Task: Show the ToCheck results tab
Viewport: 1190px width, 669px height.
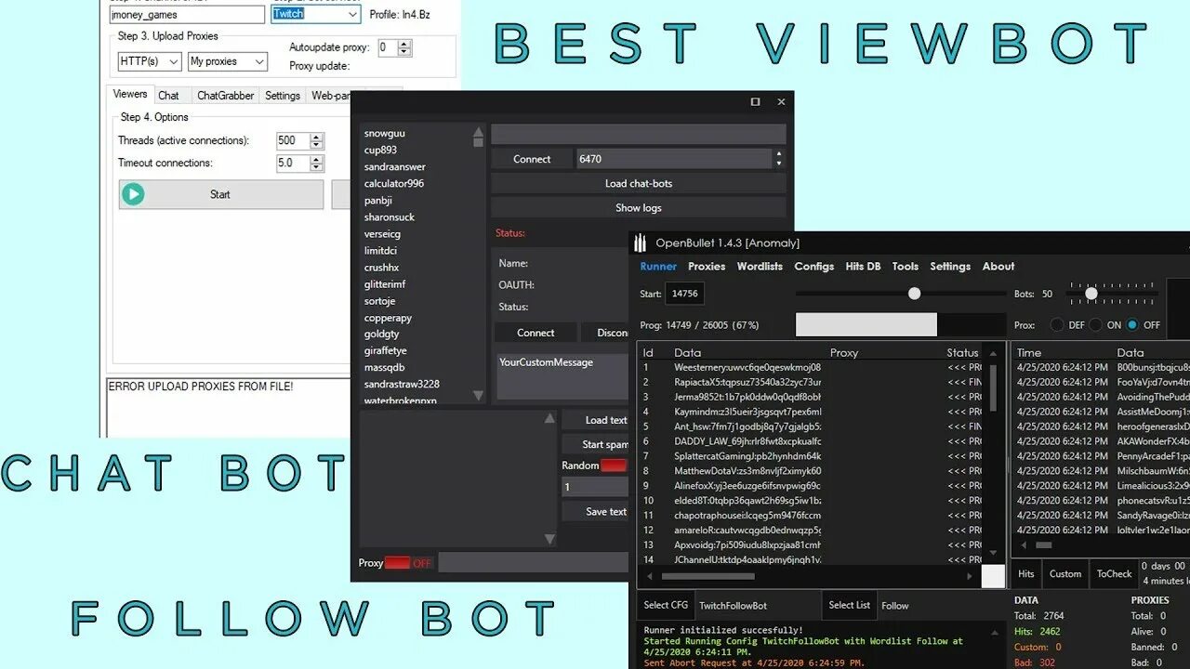Action: point(1114,573)
